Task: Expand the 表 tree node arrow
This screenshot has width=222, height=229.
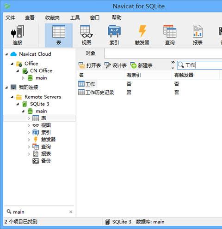Action: tap(29, 118)
